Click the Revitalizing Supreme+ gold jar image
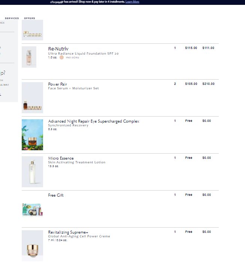 pos(32,246)
